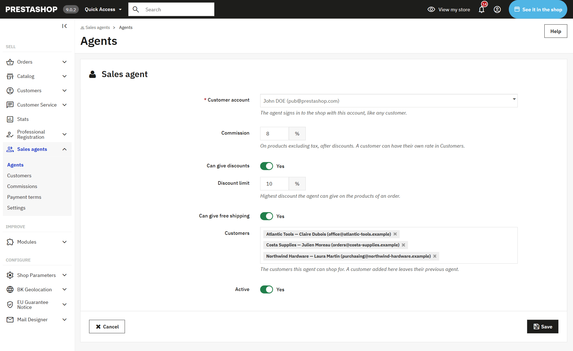The width and height of the screenshot is (573, 351).
Task: Open the employee profile icon
Action: click(x=497, y=10)
